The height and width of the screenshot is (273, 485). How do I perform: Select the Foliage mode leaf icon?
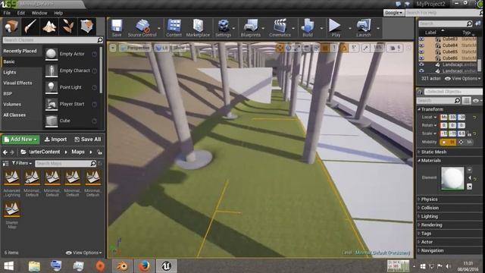pos(68,27)
